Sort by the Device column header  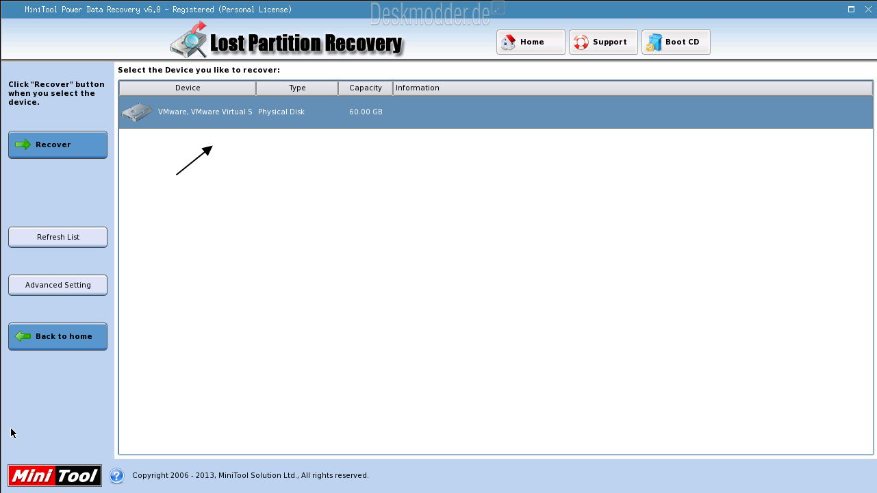pyautogui.click(x=188, y=88)
